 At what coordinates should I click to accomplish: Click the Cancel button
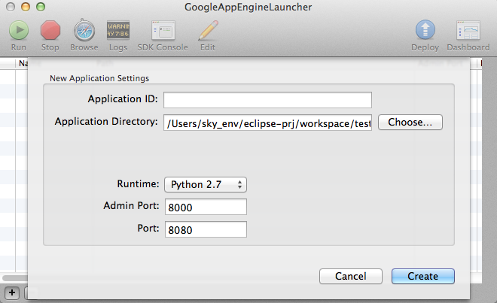click(x=351, y=276)
